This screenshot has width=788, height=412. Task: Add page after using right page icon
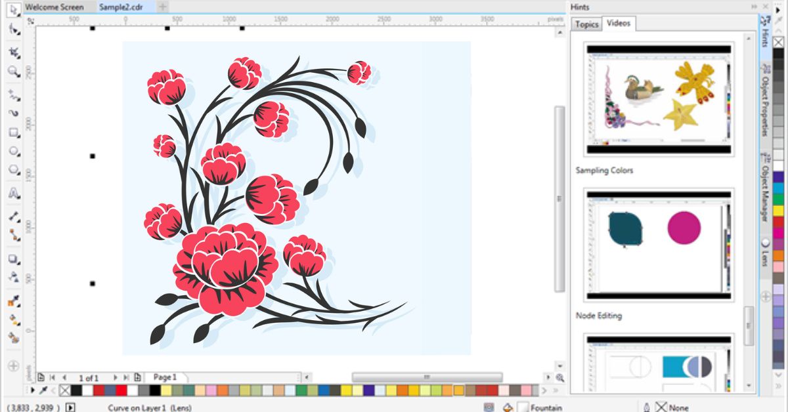(137, 377)
